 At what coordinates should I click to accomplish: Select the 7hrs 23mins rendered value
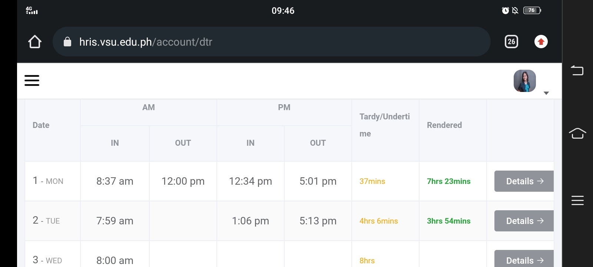point(448,181)
